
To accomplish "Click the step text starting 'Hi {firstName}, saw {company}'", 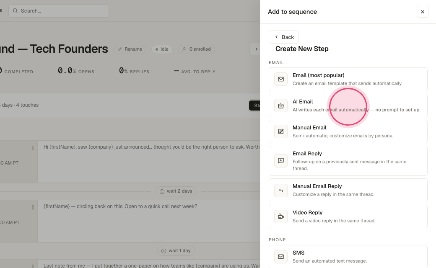I will coord(151,147).
